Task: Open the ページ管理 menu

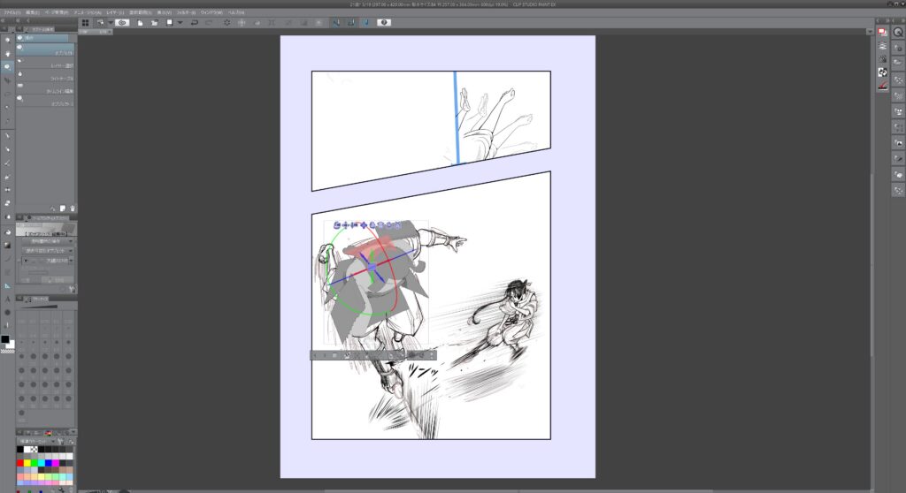Action: coord(58,12)
